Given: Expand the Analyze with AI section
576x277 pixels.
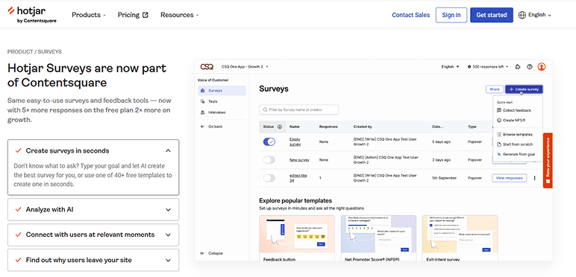Looking at the screenshot, I should click(x=93, y=209).
